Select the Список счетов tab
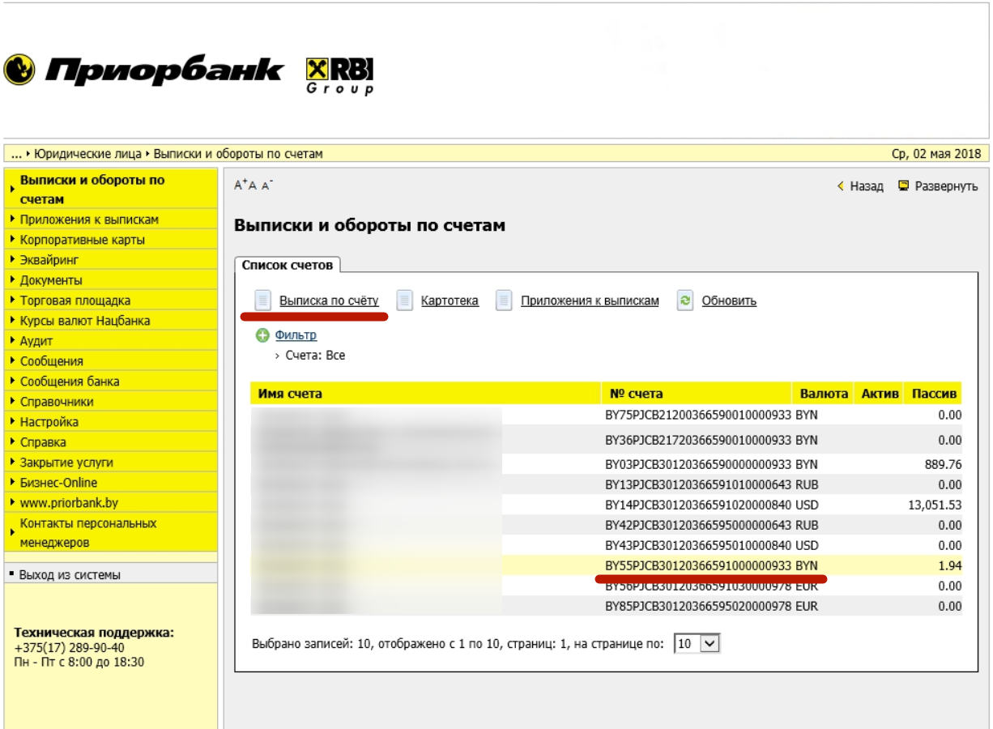The width and height of the screenshot is (993, 729). tap(288, 265)
